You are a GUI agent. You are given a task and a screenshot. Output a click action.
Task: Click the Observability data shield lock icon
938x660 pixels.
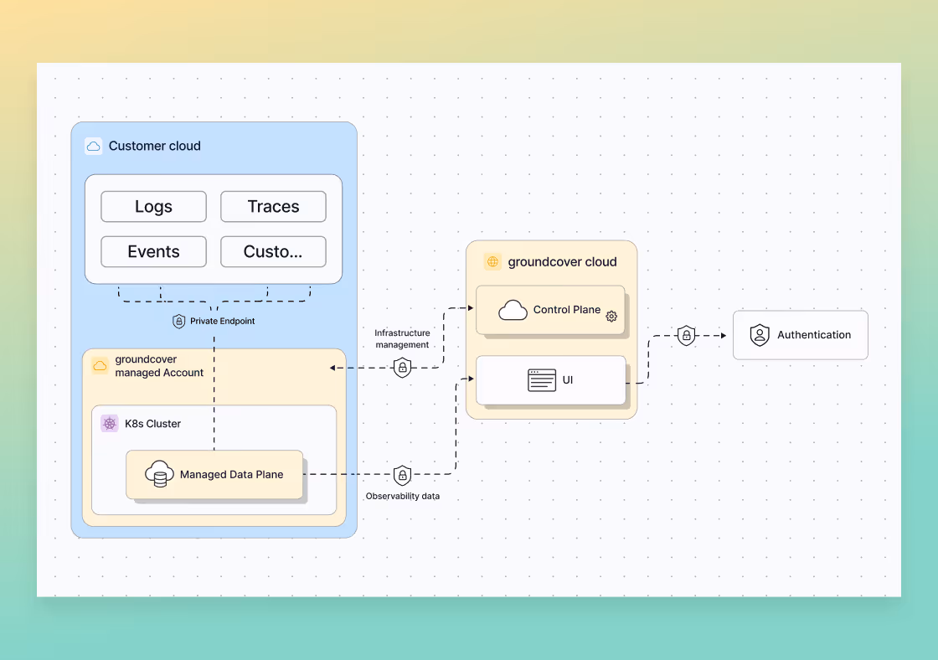[x=403, y=475]
